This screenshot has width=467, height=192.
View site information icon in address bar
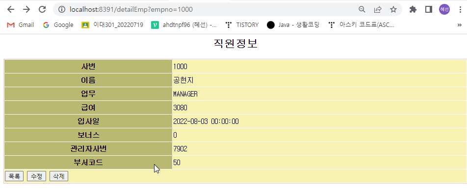62,9
